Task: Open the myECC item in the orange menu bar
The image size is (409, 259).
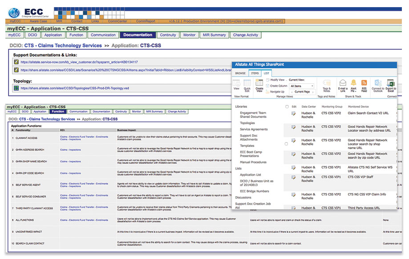Action: (16, 21)
